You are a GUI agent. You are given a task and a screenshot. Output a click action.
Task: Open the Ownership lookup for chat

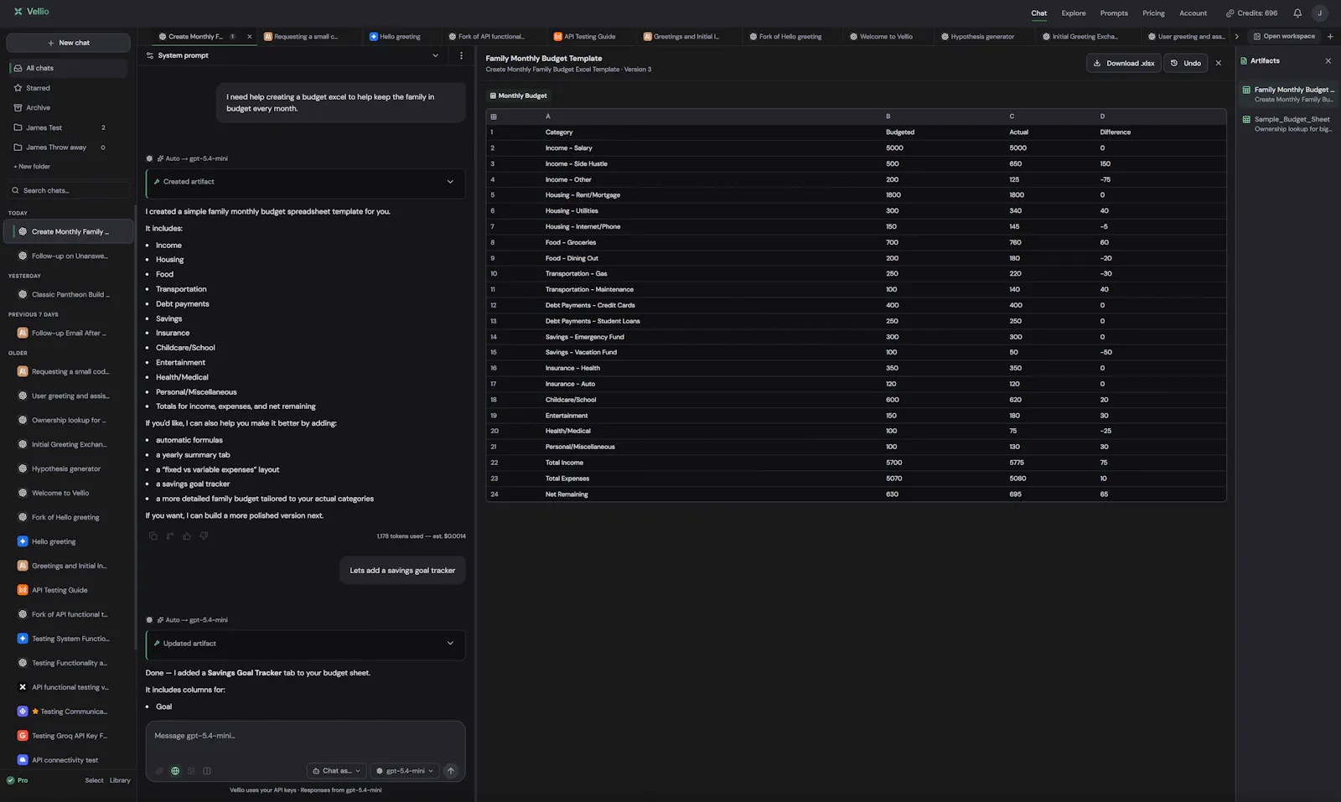click(x=67, y=421)
